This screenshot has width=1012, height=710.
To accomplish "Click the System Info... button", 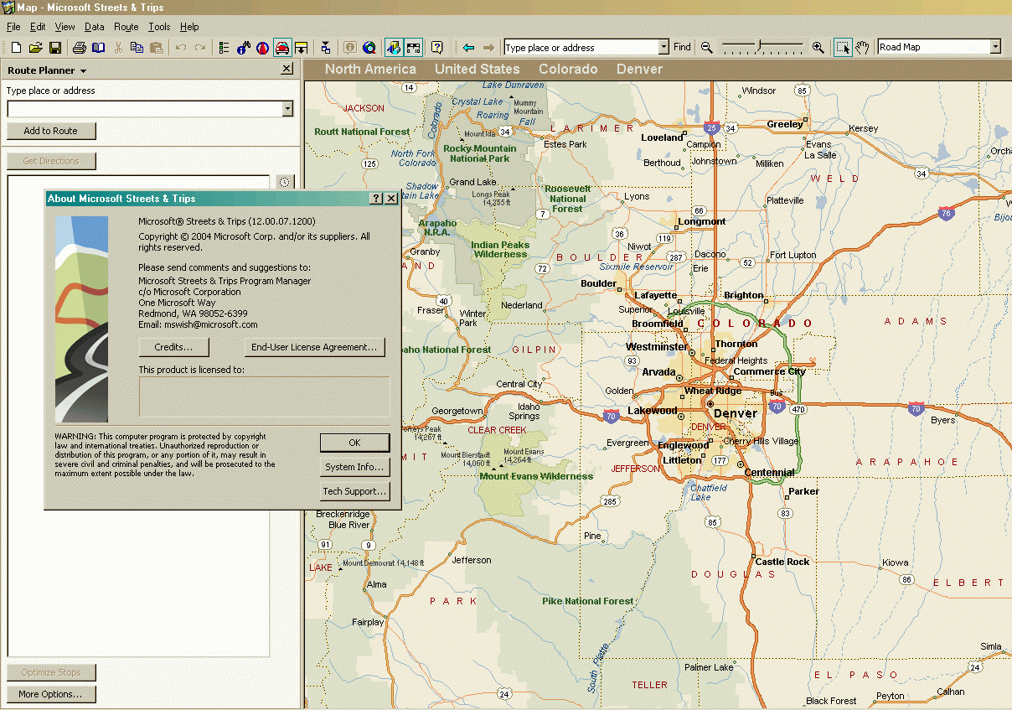I will click(x=354, y=467).
